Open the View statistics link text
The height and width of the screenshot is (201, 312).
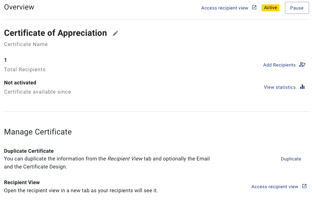[279, 87]
